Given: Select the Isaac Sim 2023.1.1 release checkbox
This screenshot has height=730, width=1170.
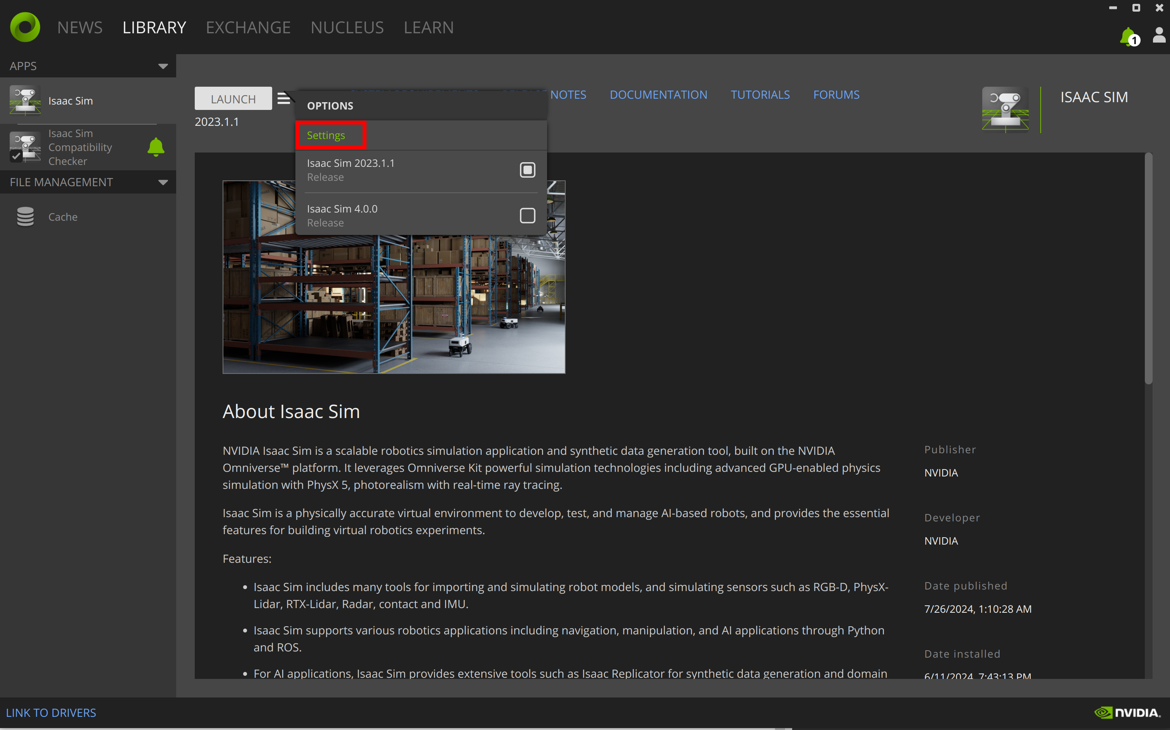Looking at the screenshot, I should 527,170.
